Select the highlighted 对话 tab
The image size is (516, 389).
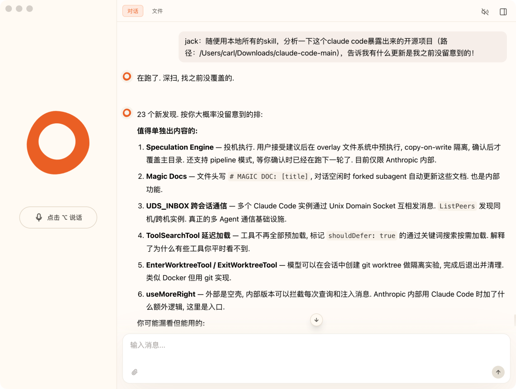132,11
